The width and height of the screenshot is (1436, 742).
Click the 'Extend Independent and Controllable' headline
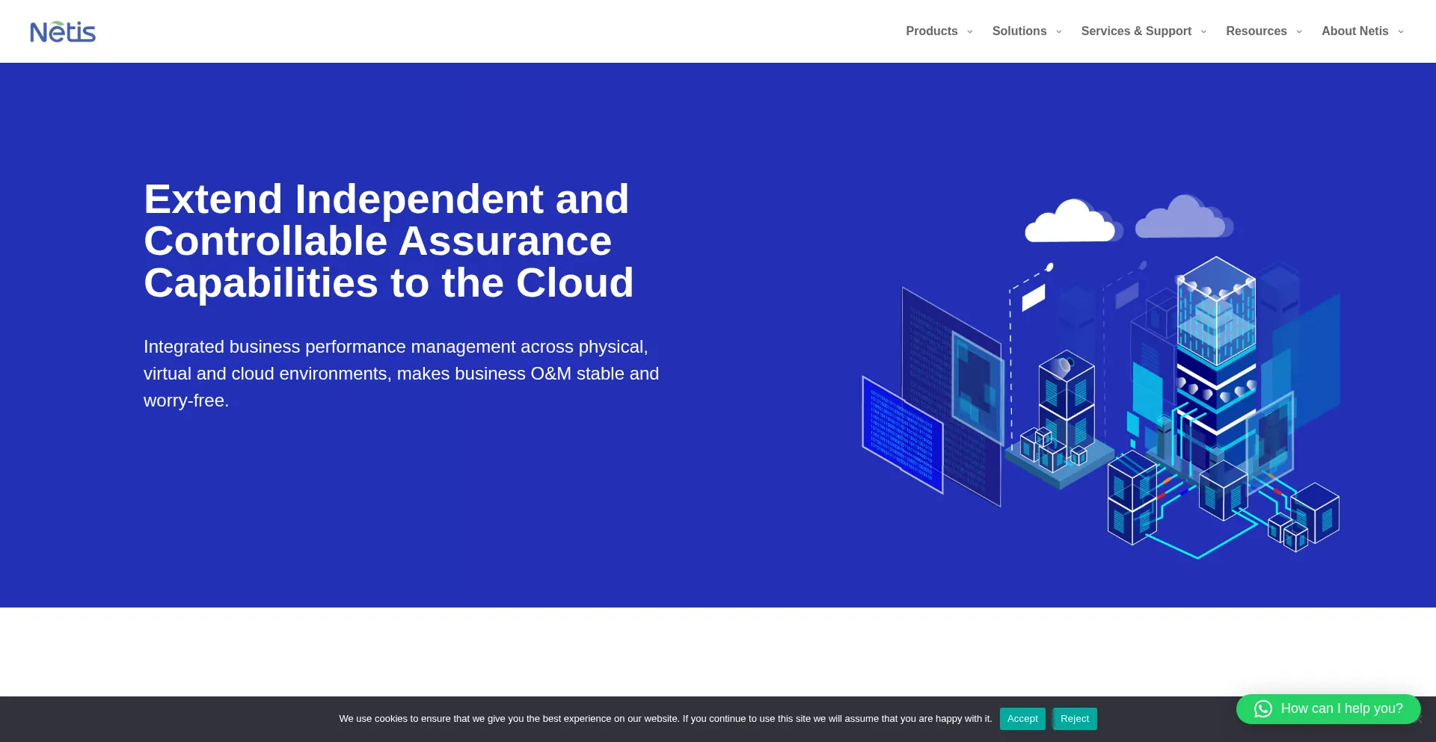pyautogui.click(x=388, y=241)
